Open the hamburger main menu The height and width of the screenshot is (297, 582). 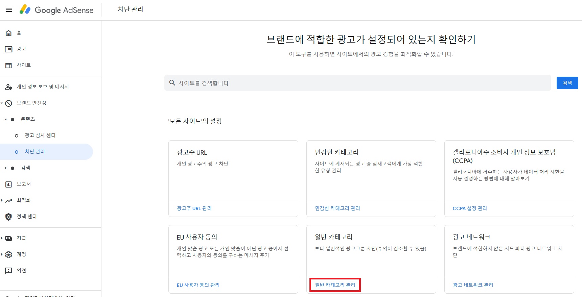click(x=9, y=10)
